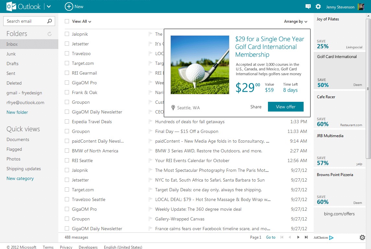Screen dimensions: 371x249
Task: Click the Seattle, WA location pin icon
Action: [x=173, y=108]
